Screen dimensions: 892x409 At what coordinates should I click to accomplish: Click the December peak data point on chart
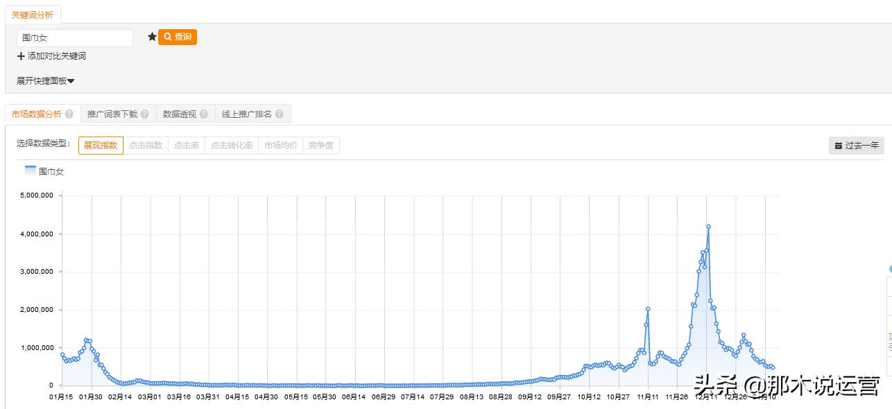(708, 227)
